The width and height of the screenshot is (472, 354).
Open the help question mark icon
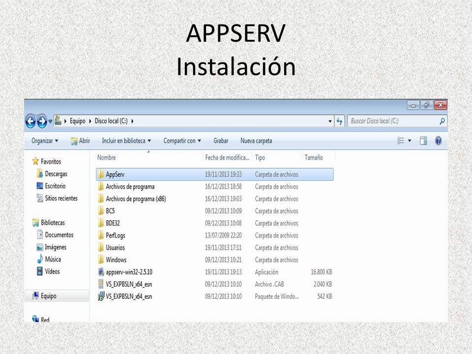coord(438,141)
